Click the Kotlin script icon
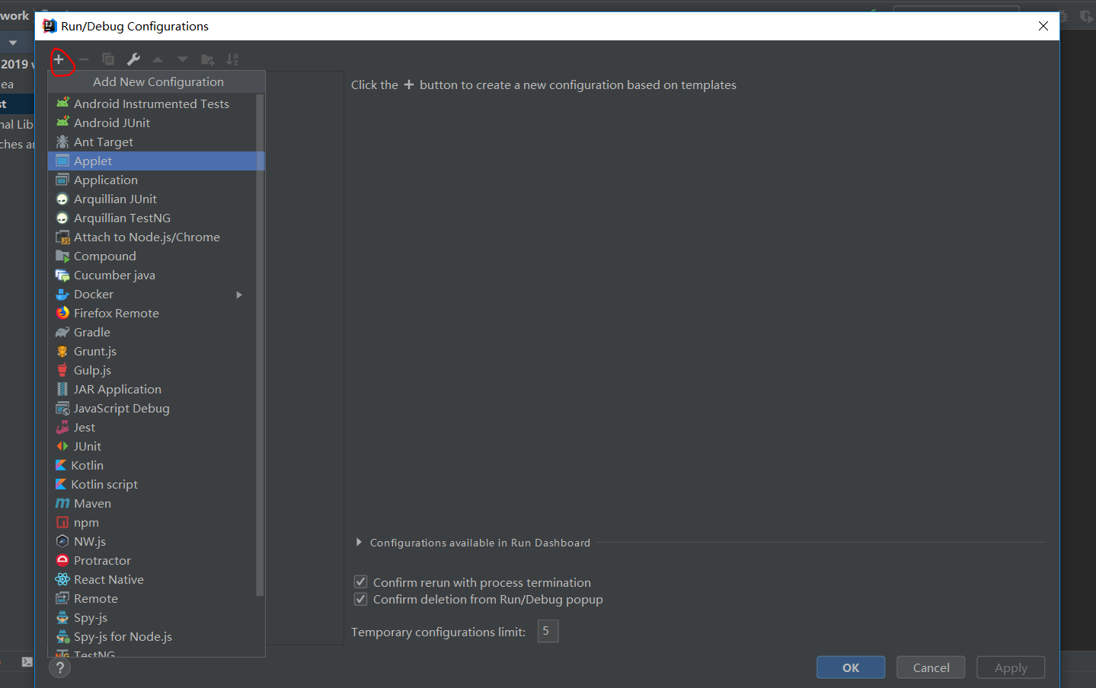 61,484
